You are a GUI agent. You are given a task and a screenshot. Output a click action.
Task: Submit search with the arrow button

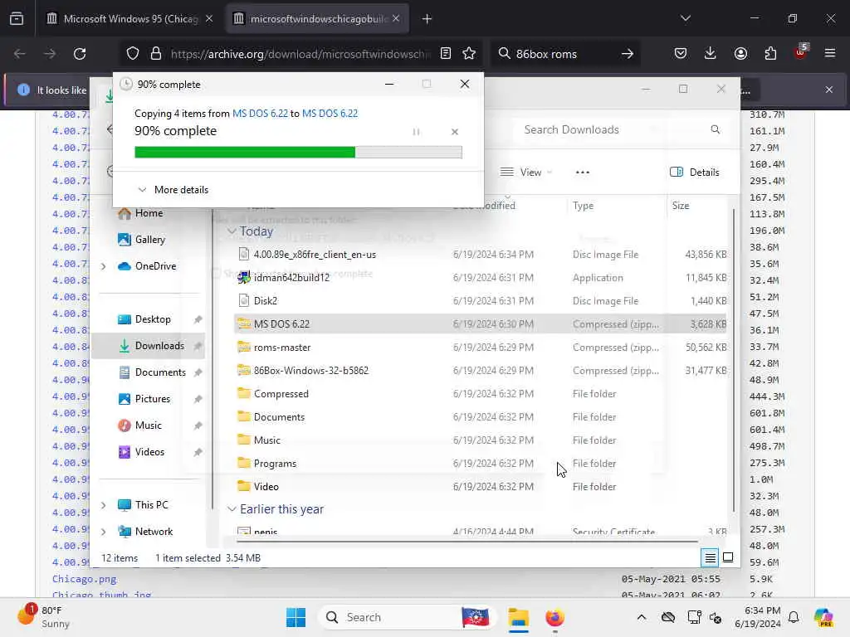(628, 54)
